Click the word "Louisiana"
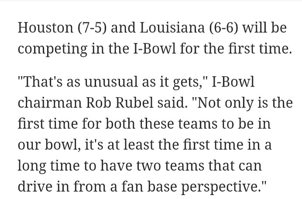Image resolution: width=302 pixels, height=199 pixels. point(172,28)
